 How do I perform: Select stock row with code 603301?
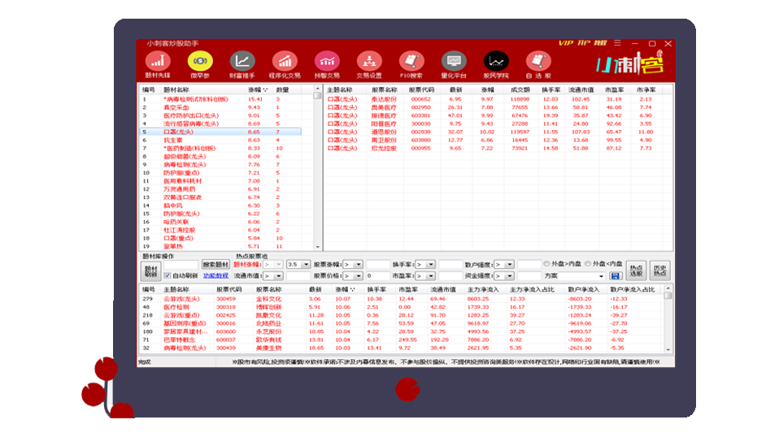498,115
